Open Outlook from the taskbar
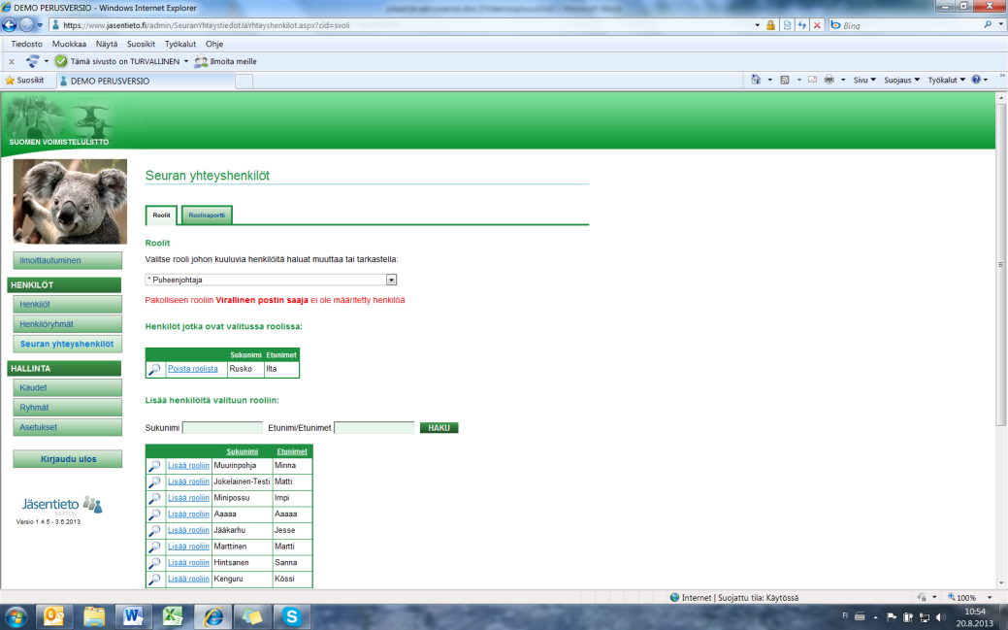 tap(53, 616)
